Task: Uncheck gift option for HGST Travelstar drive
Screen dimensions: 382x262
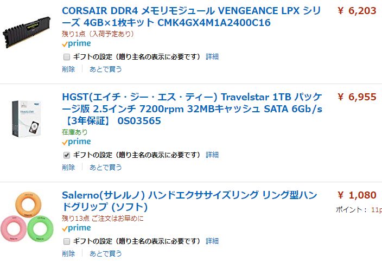Action: [x=67, y=155]
